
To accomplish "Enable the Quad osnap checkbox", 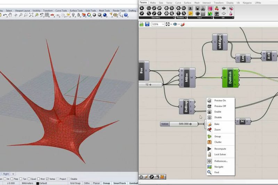I will click(x=29, y=179).
